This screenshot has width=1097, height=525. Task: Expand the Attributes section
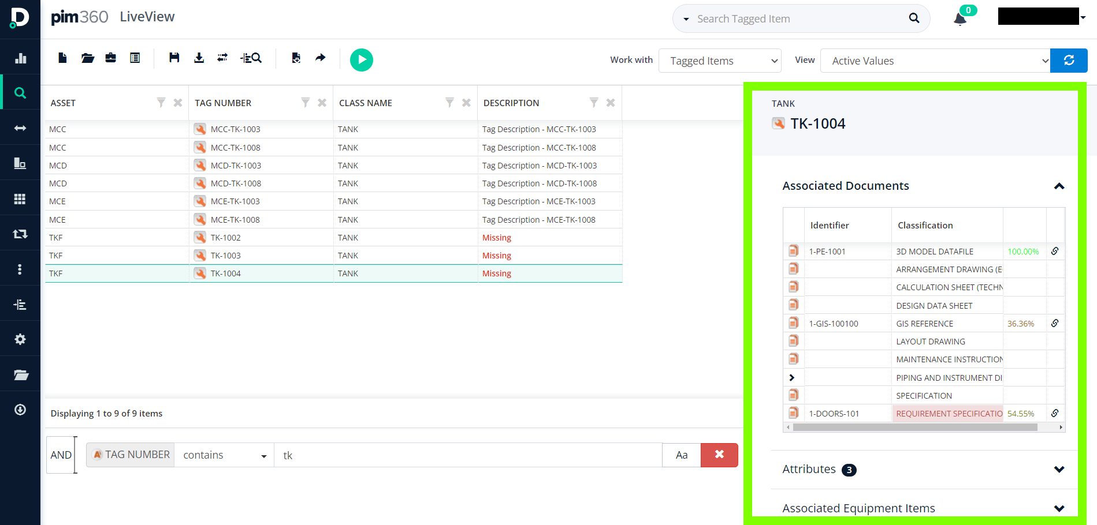(1059, 470)
